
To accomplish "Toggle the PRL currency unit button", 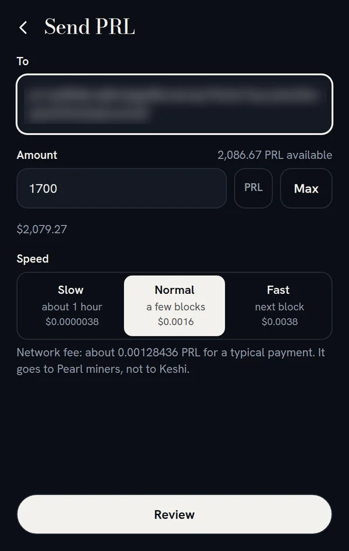I will (254, 189).
